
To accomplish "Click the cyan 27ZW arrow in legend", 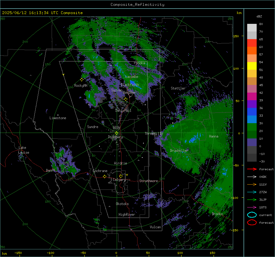I will 252,192.
